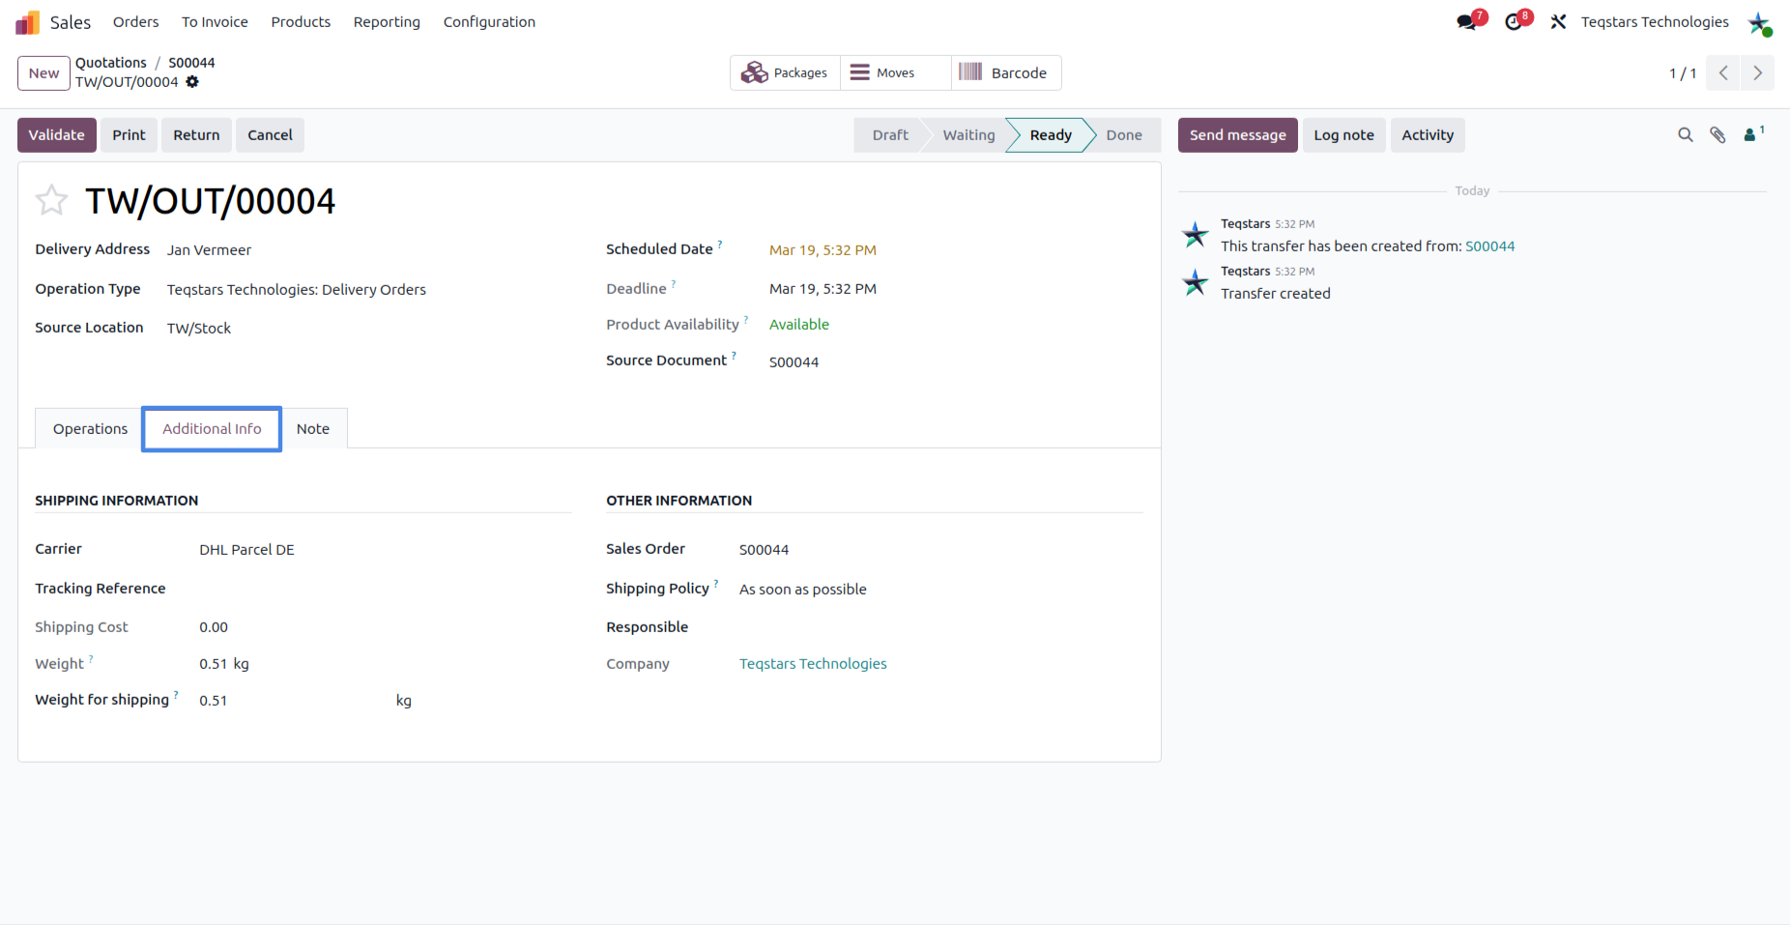Click the Scheduled Date field
This screenshot has width=1790, height=925.
click(823, 250)
